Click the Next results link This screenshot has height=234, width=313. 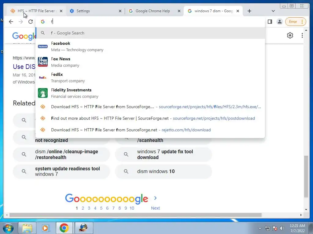pos(155,208)
